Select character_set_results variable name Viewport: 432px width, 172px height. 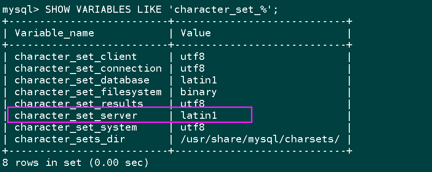click(79, 104)
